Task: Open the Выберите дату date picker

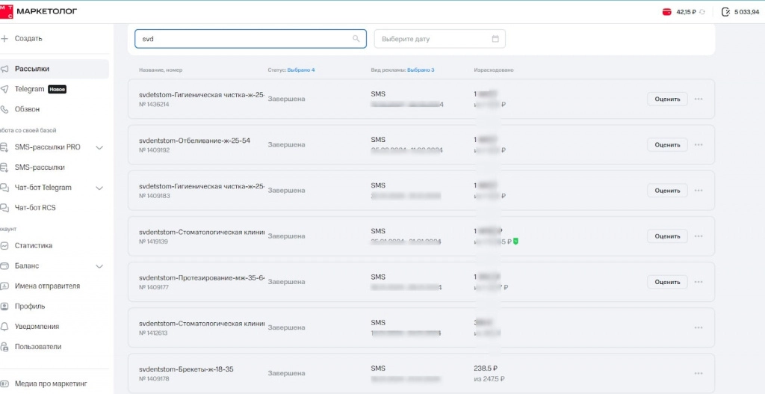Action: [x=439, y=39]
